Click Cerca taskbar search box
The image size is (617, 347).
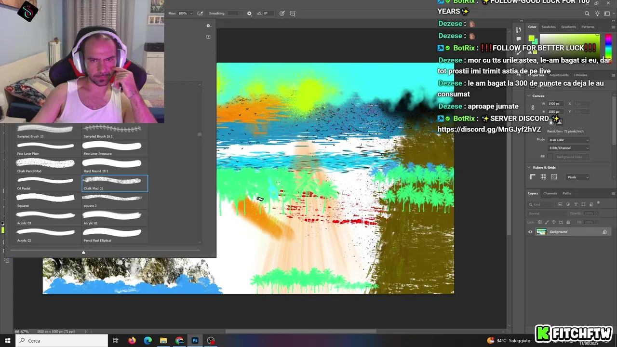[61, 341]
